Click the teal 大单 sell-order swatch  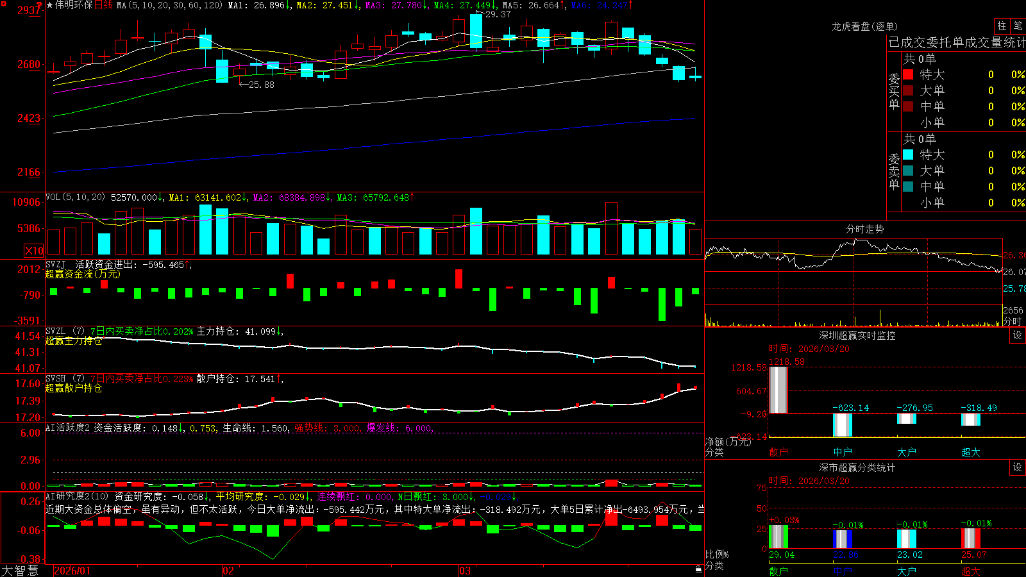[x=908, y=171]
